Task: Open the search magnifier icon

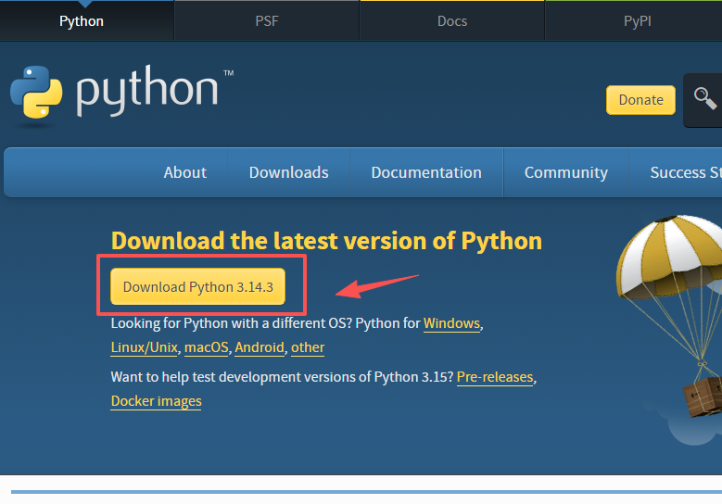Action: [x=705, y=98]
